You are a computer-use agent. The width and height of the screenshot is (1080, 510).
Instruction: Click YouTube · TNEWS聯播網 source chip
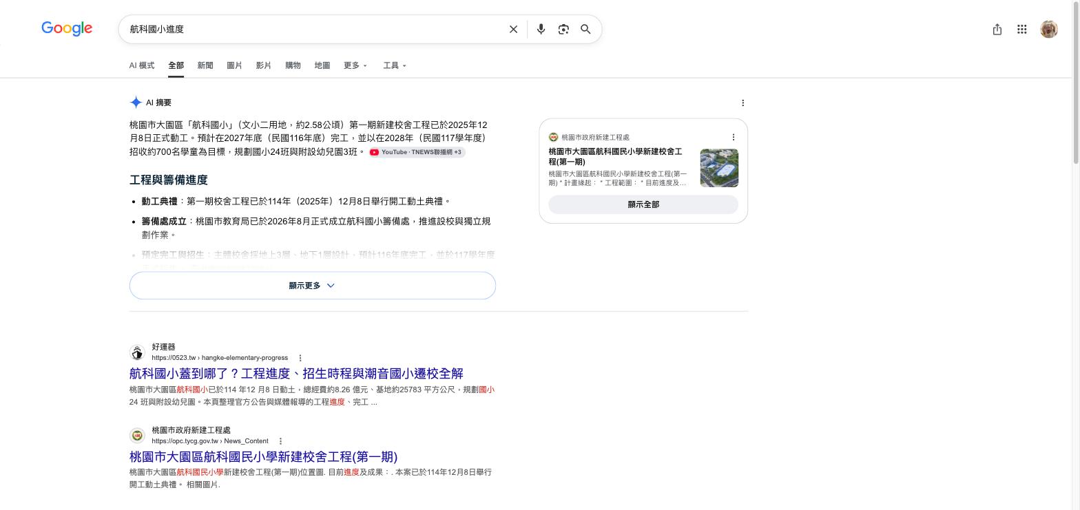click(416, 152)
